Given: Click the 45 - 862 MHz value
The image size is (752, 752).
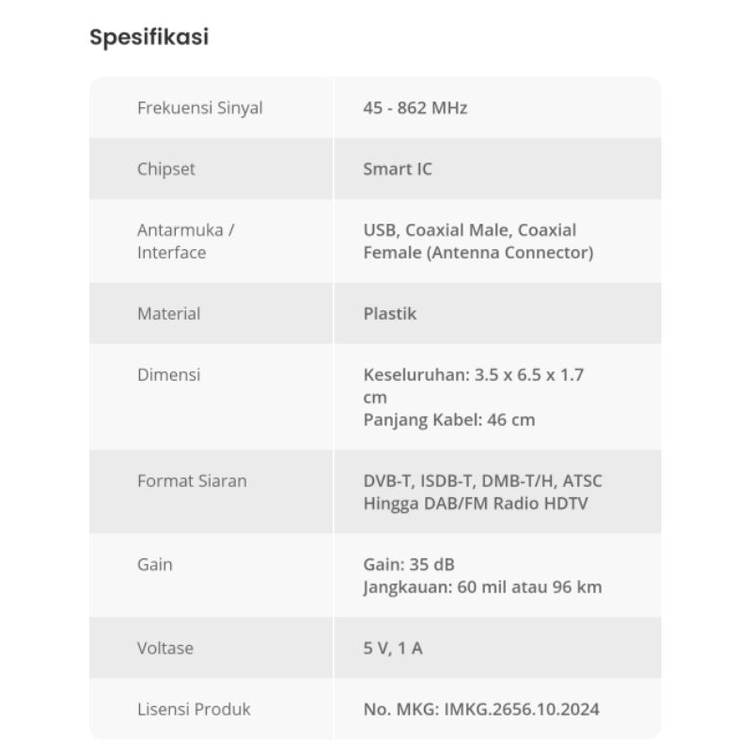Looking at the screenshot, I should pos(415,108).
